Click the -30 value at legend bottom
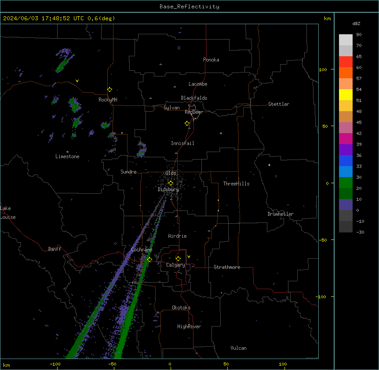 pos(360,232)
